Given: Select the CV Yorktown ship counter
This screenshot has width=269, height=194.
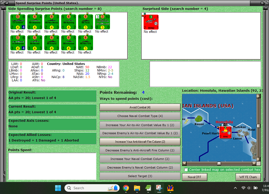Looking at the screenshot, I should coord(18,22).
